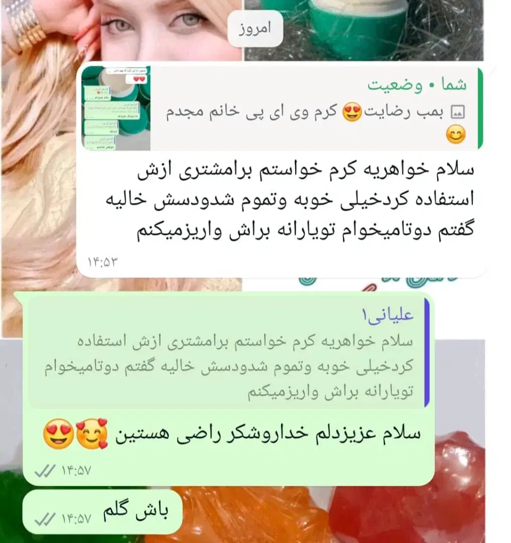
Task: Tap the شما • وضعیت status reply header
Action: pos(417,85)
